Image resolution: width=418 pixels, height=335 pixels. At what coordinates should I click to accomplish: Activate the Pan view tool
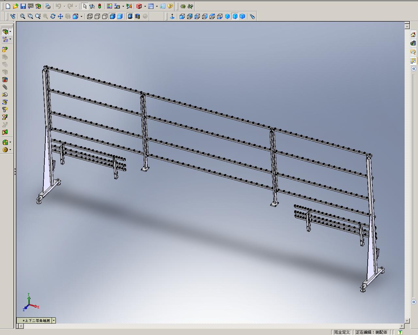(x=60, y=16)
